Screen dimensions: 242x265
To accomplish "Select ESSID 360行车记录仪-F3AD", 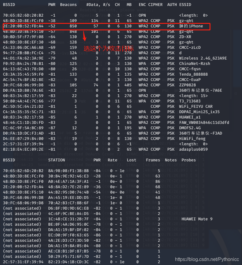I will coord(200,133).
